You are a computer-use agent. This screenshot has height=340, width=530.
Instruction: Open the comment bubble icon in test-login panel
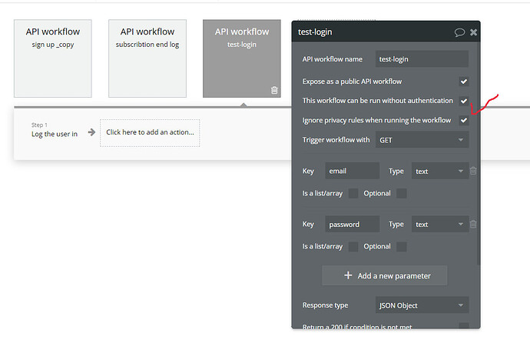pos(459,32)
